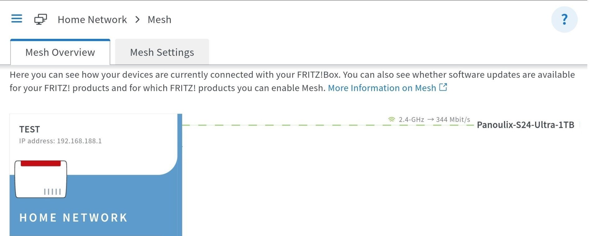Click the home network devices icon
Image resolution: width=597 pixels, height=236 pixels.
pos(40,19)
